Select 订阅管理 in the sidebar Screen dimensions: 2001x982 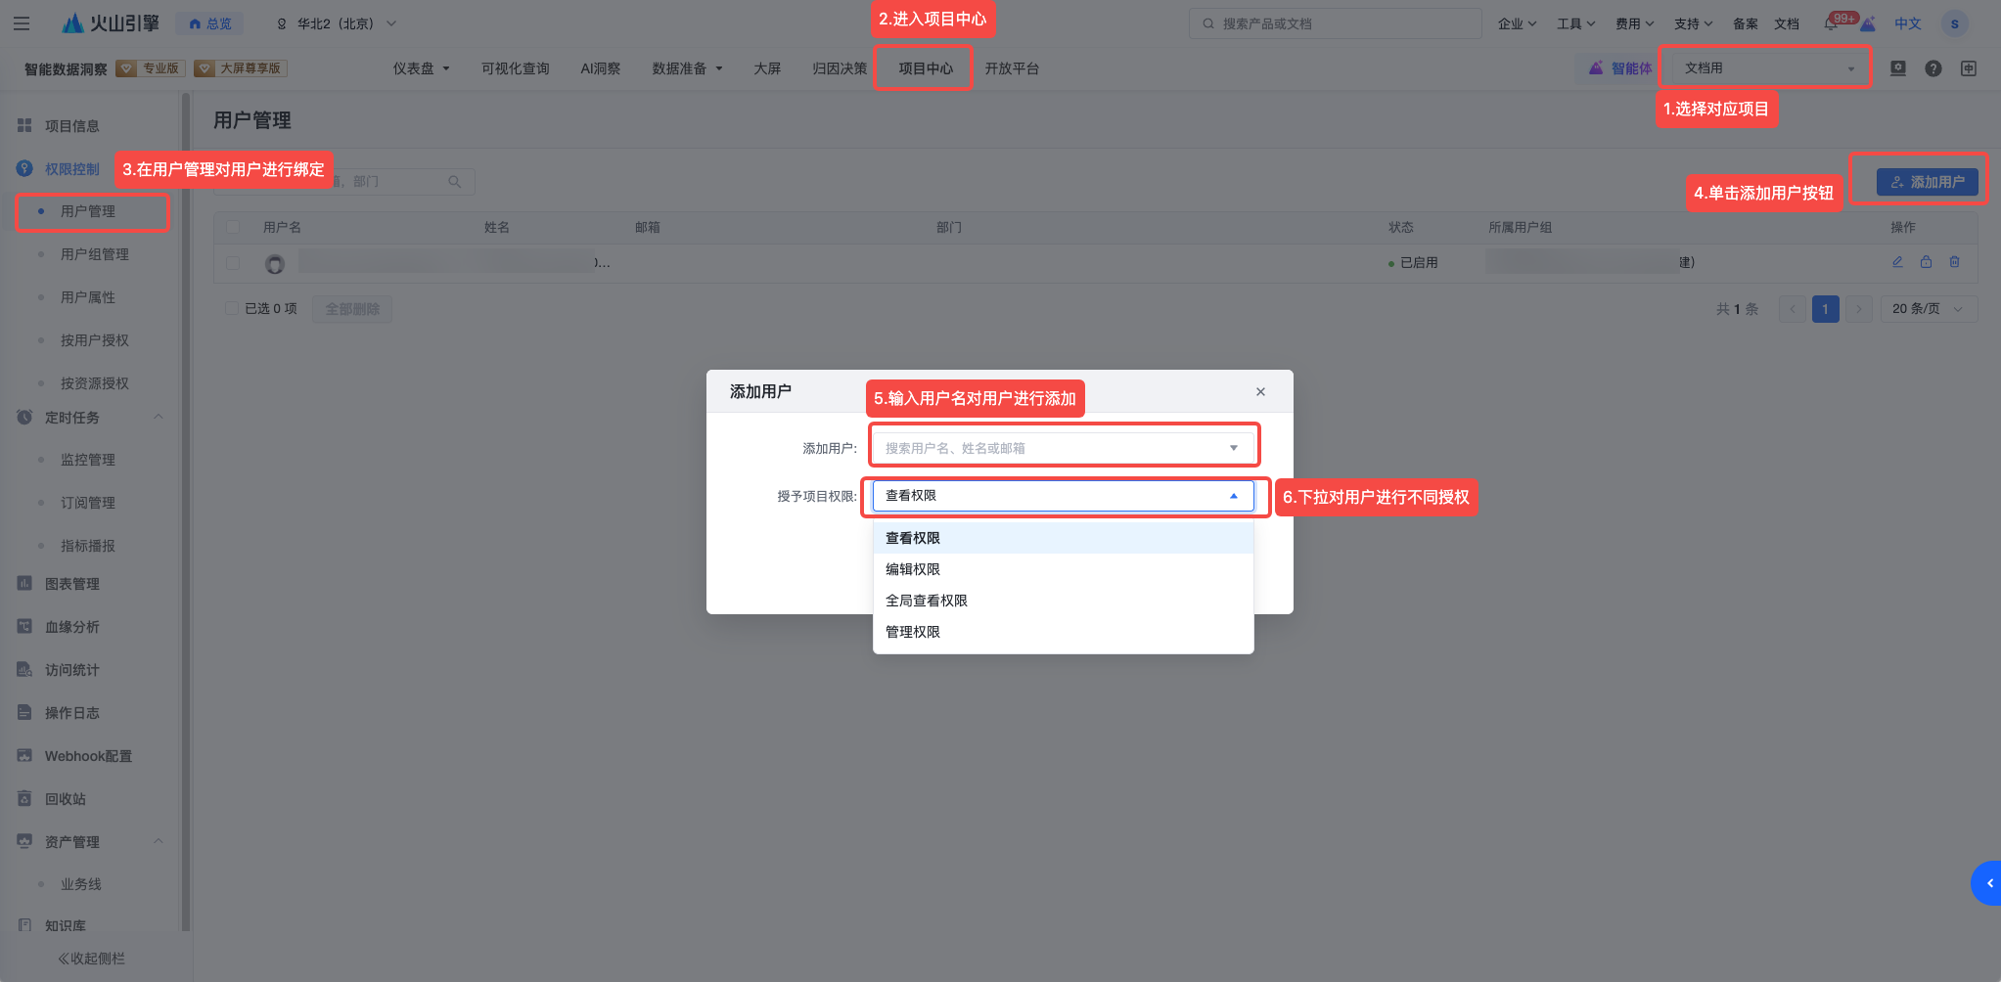click(88, 503)
